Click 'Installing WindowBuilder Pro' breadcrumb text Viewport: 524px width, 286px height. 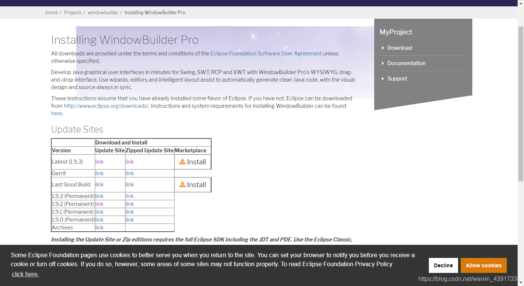pyautogui.click(x=155, y=12)
